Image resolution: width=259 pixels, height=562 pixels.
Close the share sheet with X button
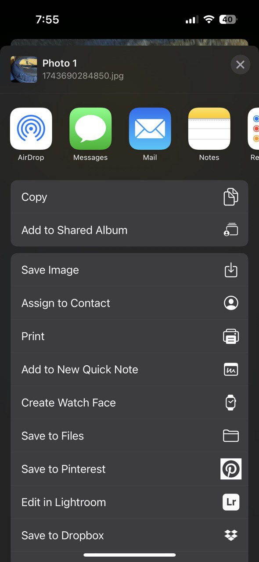[240, 65]
